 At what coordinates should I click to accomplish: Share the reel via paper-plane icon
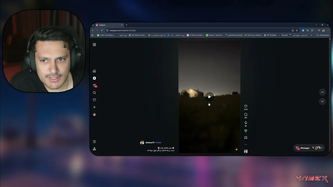(x=246, y=131)
